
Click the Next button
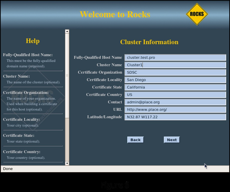(172, 140)
